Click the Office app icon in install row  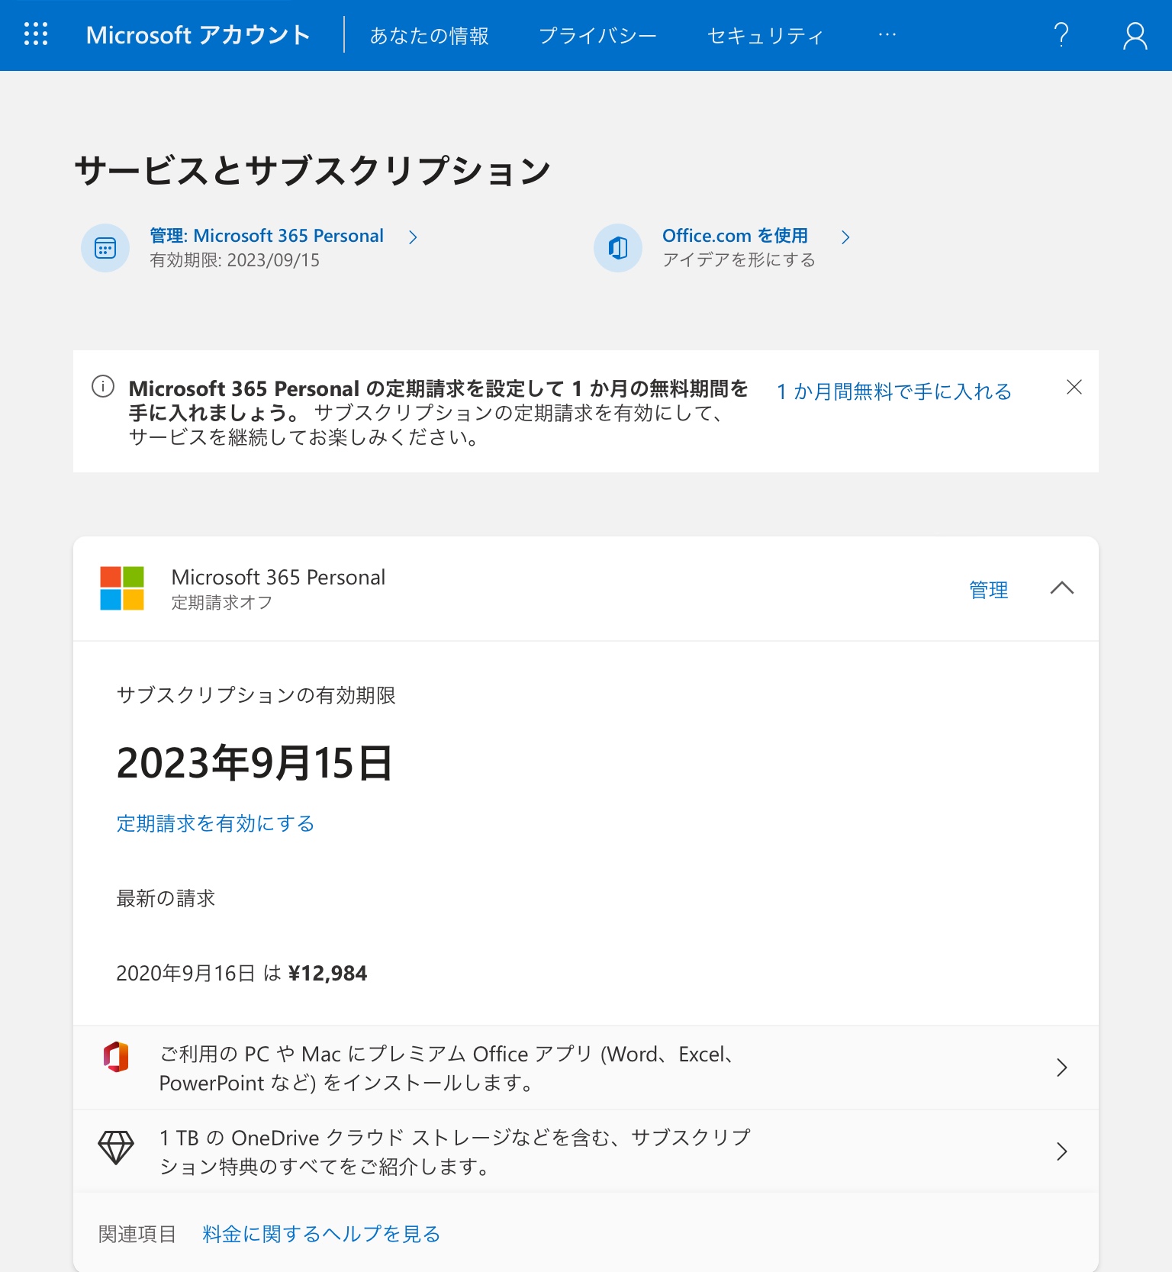[x=116, y=1057]
